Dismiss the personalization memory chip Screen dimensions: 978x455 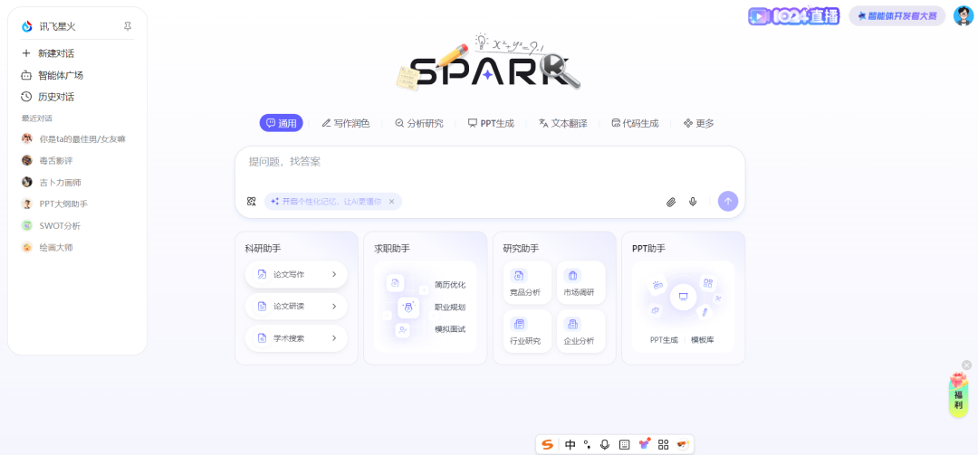pyautogui.click(x=392, y=202)
